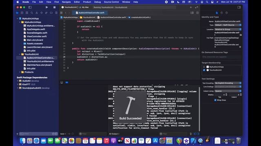261x146 pixels.
Task: Open the file Type dropdown
Action: click(x=228, y=25)
